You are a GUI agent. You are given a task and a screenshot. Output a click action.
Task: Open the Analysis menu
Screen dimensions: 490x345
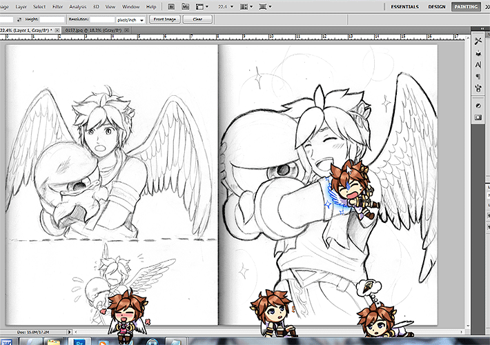77,7
